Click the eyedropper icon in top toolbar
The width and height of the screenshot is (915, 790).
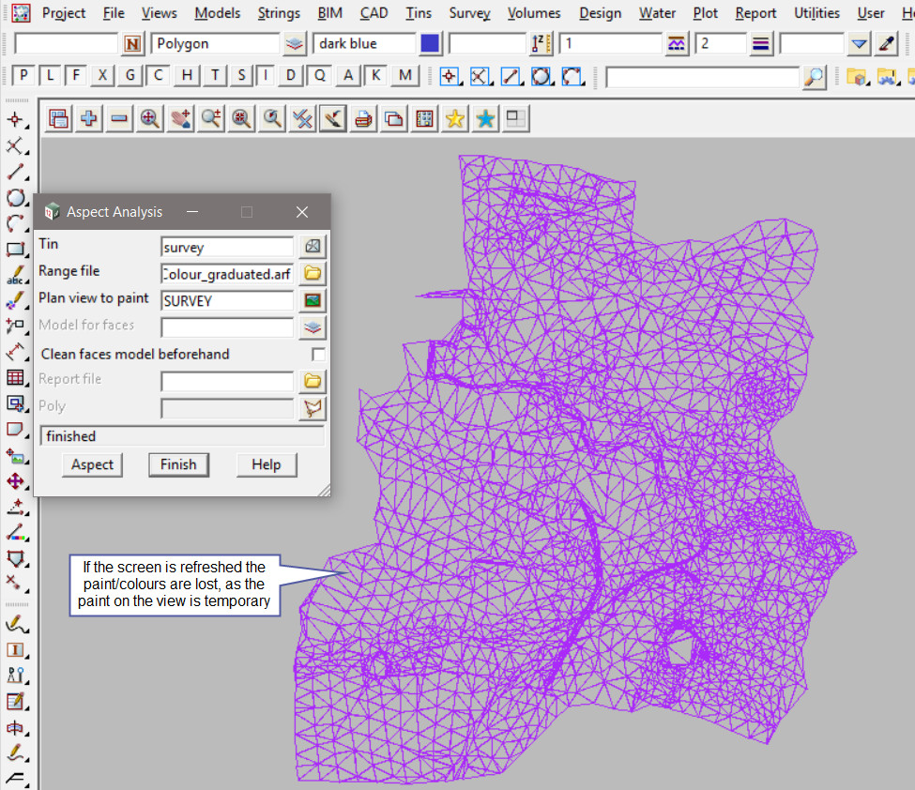pos(886,44)
